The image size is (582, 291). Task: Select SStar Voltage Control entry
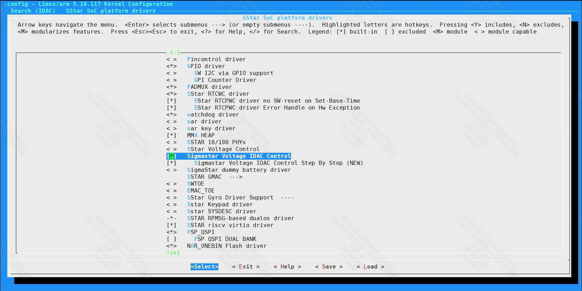tap(223, 149)
